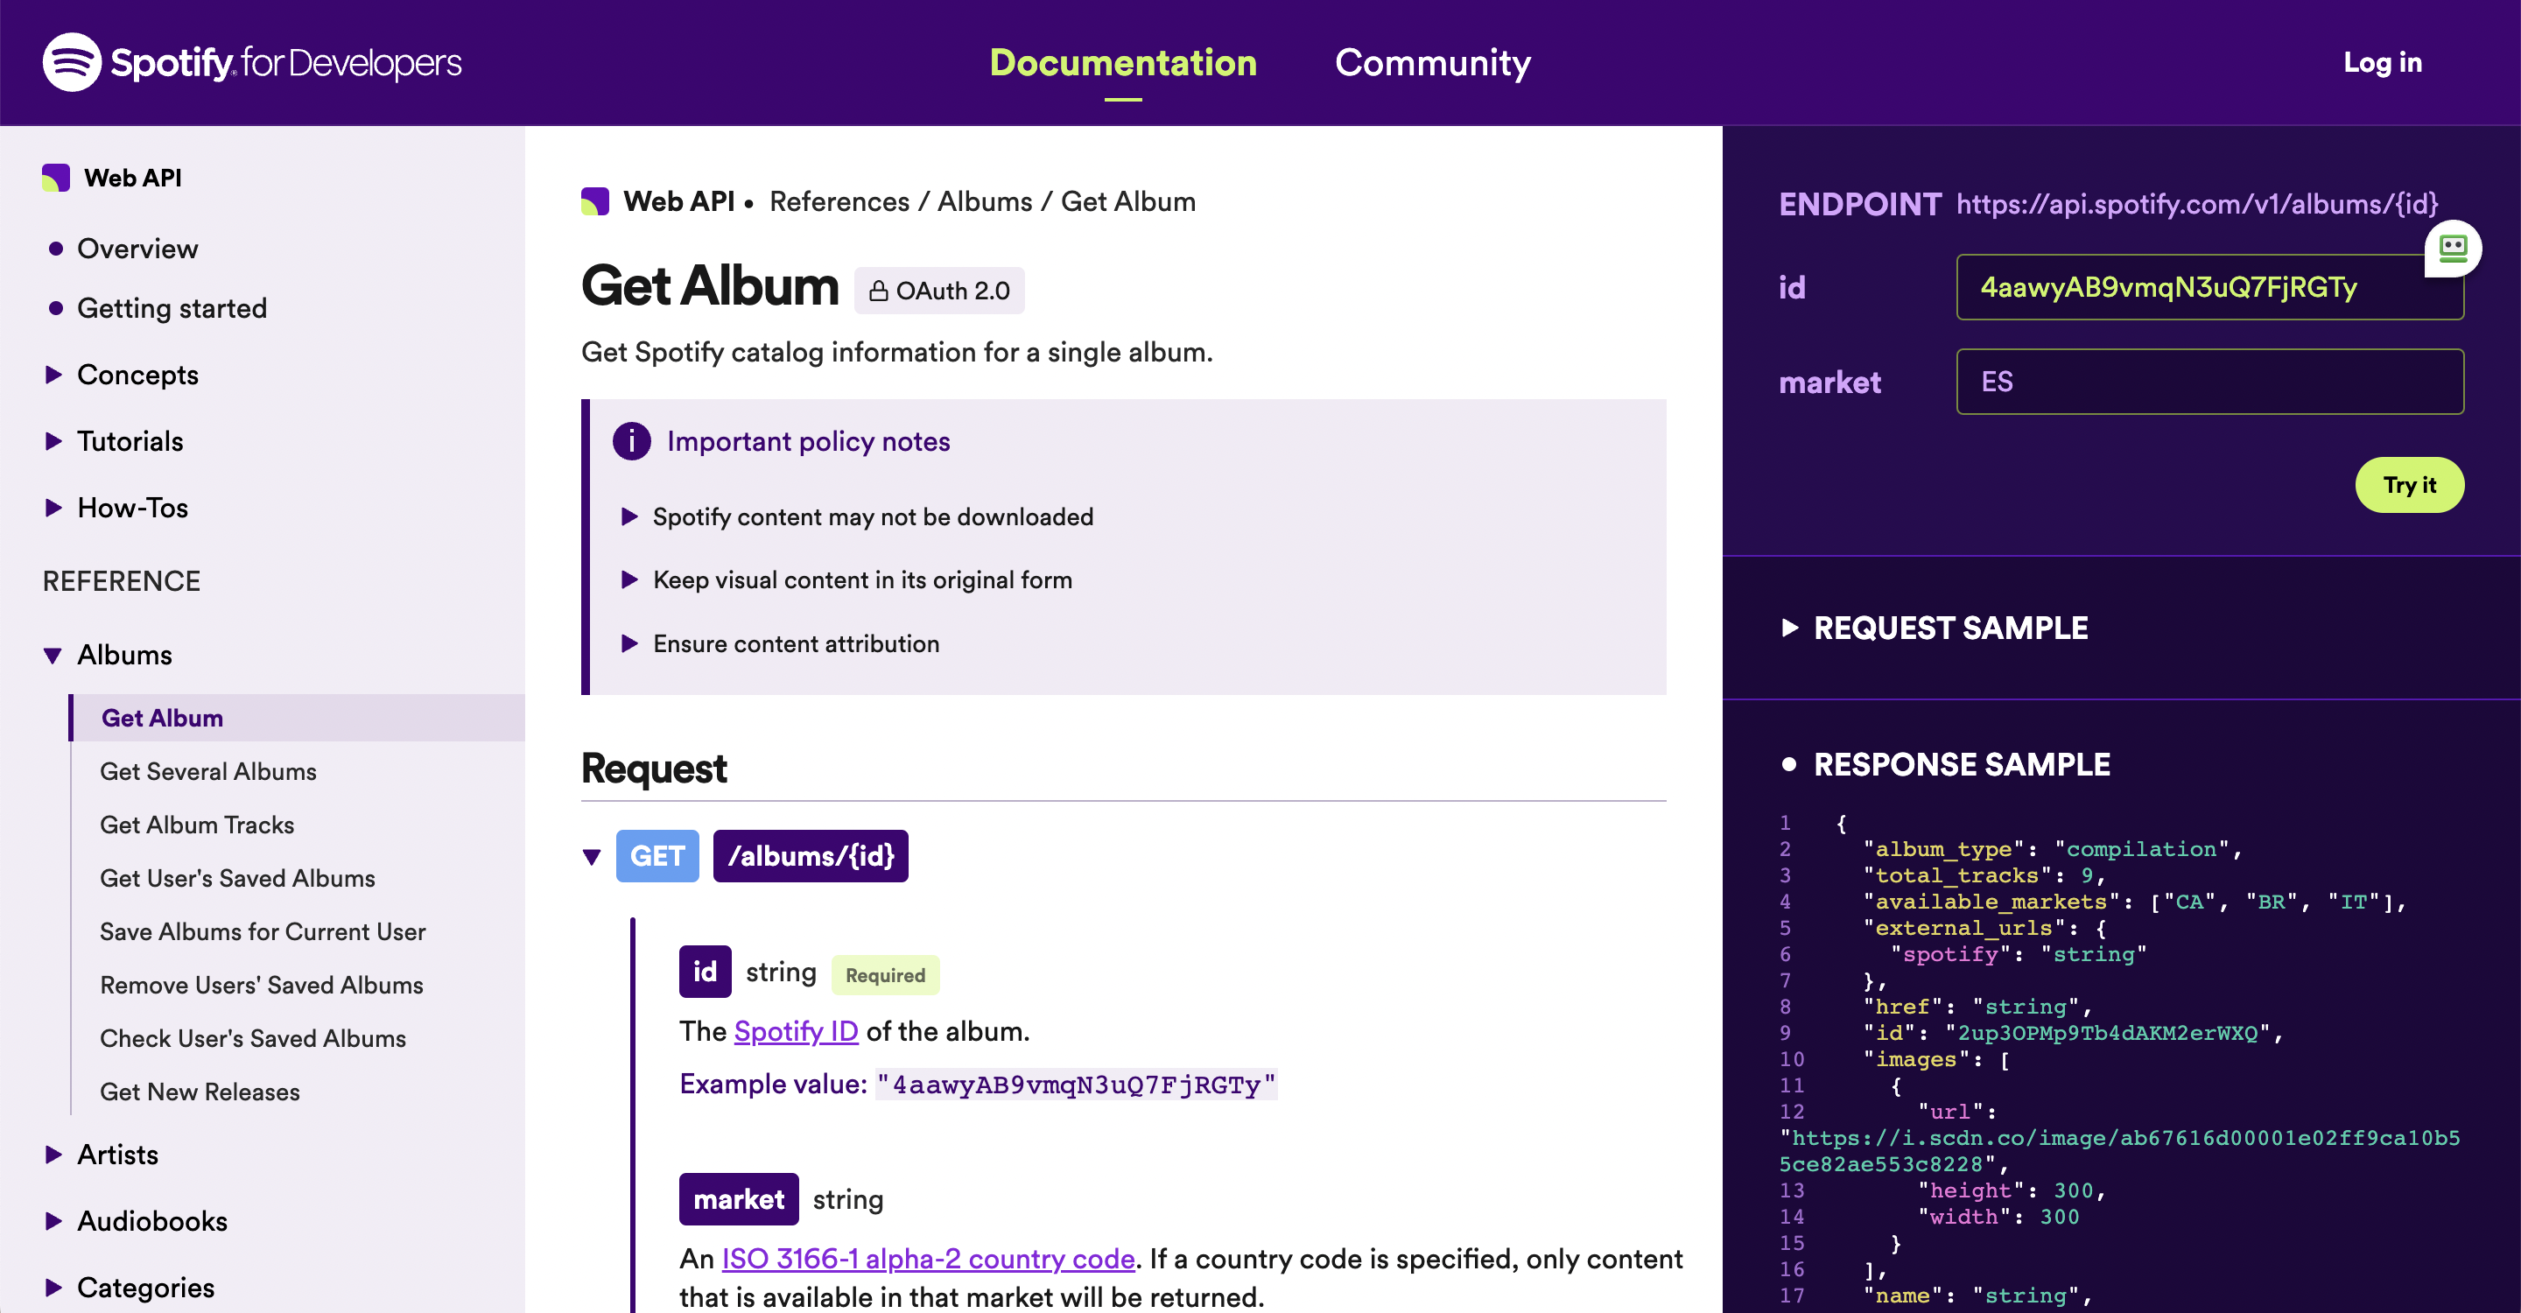2521x1313 pixels.
Task: Click the "total_tracks": 9 line
Action: [x=1984, y=875]
